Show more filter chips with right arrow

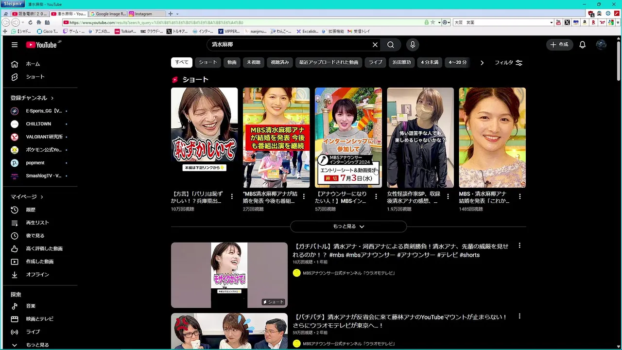tap(482, 63)
